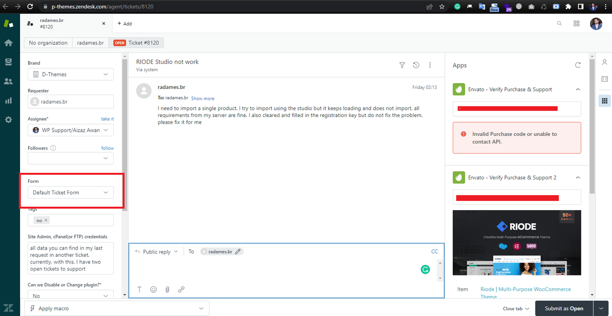This screenshot has width=612, height=316.
Task: Bookmark this page with the star icon
Action: (x=442, y=7)
